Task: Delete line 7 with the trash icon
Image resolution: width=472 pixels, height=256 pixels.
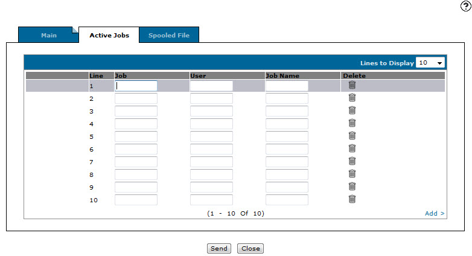Action: click(x=352, y=161)
